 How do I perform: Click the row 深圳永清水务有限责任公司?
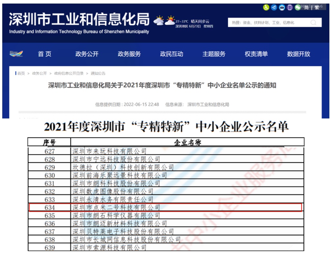pos(166,199)
